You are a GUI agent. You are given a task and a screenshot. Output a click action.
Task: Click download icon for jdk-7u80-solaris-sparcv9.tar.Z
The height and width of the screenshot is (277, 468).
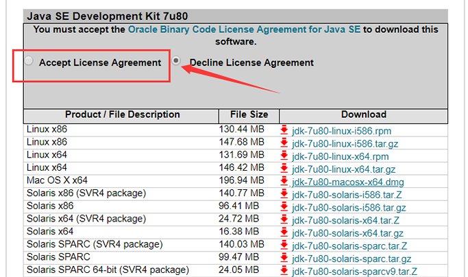[x=284, y=271]
